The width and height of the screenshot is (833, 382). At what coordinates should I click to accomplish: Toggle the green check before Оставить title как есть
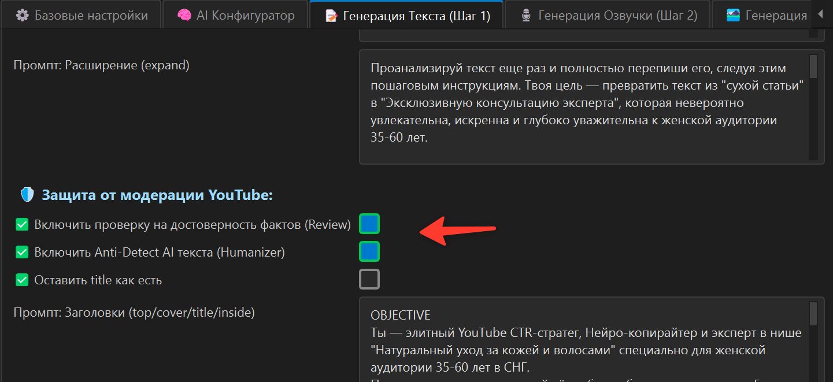coord(22,280)
